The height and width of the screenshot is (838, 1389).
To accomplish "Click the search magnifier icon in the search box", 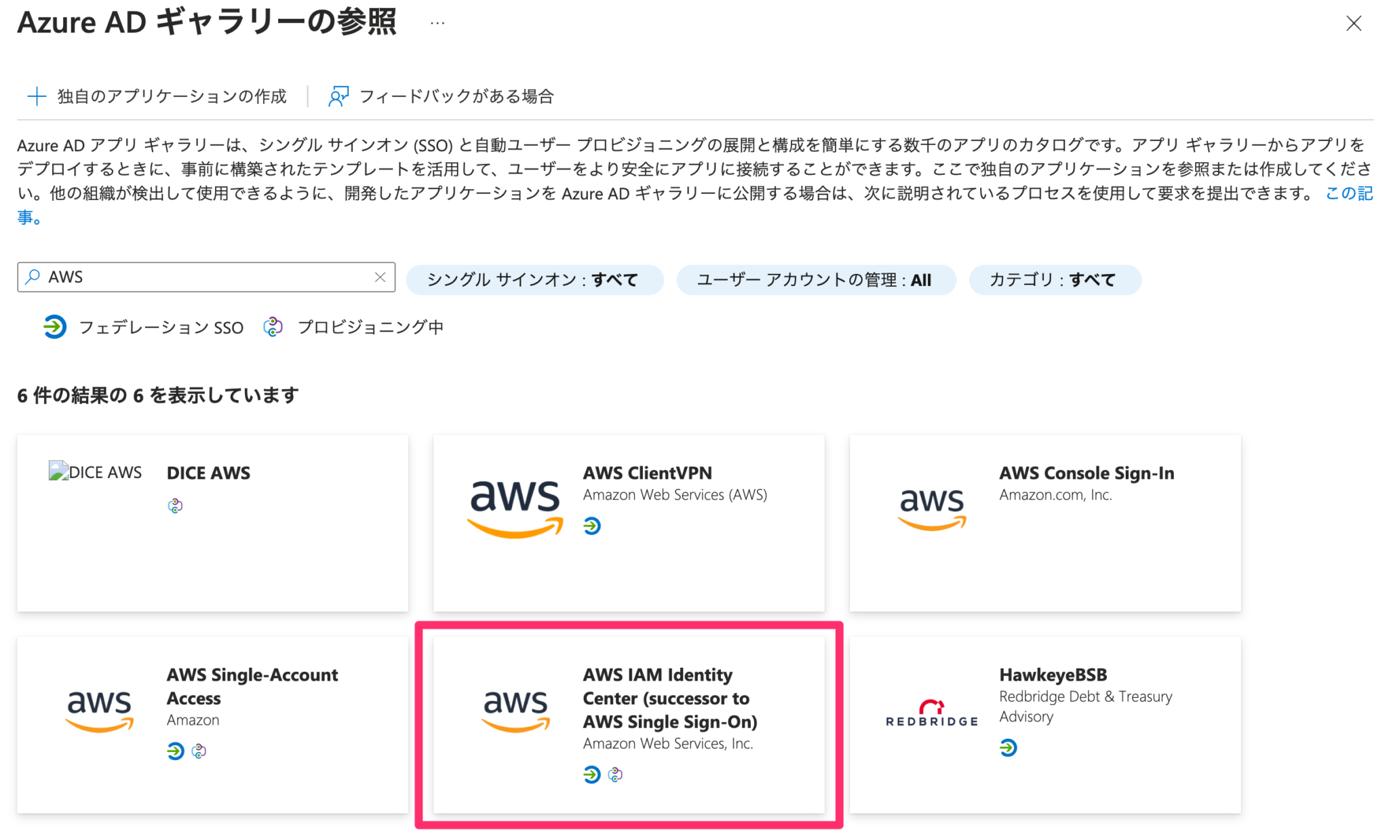I will pyautogui.click(x=32, y=277).
